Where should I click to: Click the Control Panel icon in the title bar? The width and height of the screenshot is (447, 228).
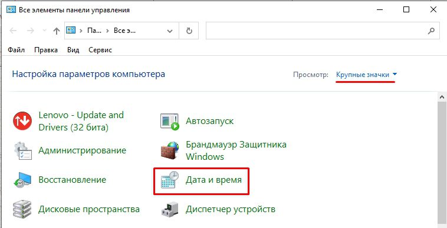click(11, 10)
